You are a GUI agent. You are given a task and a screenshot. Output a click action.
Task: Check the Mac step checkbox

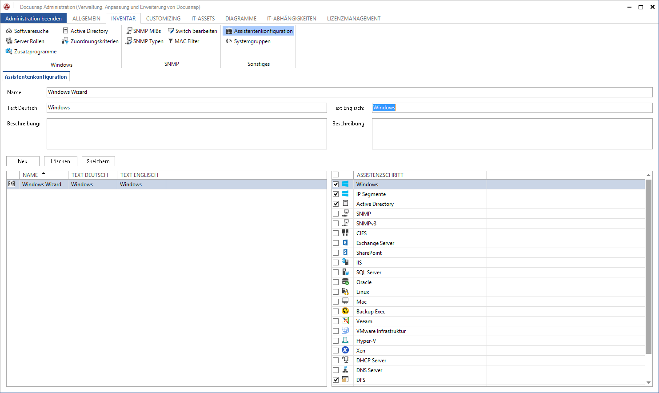336,301
